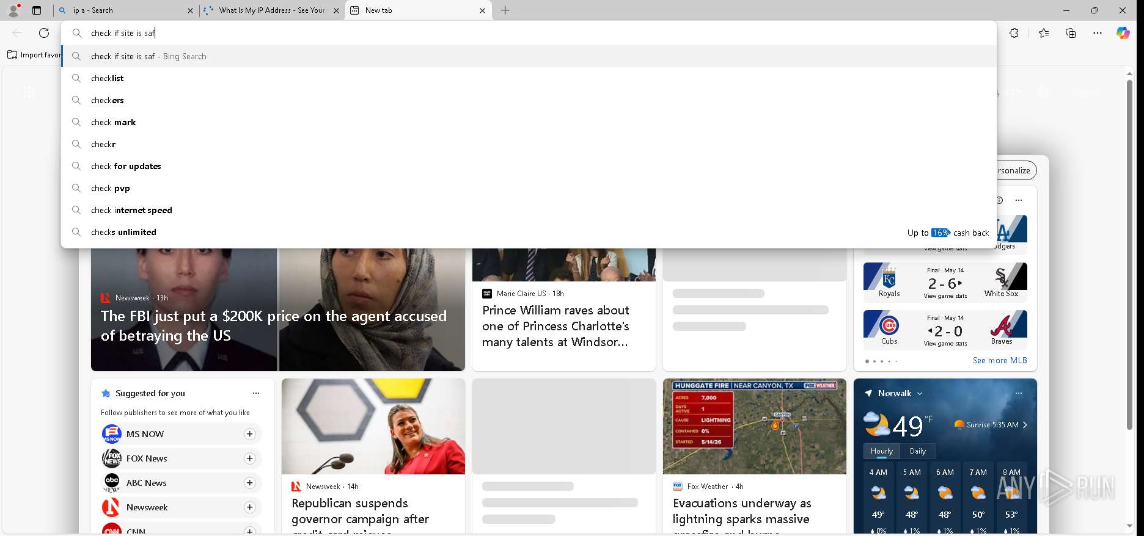
Task: Switch to 'What Is My IP Address' tab
Action: click(x=272, y=10)
